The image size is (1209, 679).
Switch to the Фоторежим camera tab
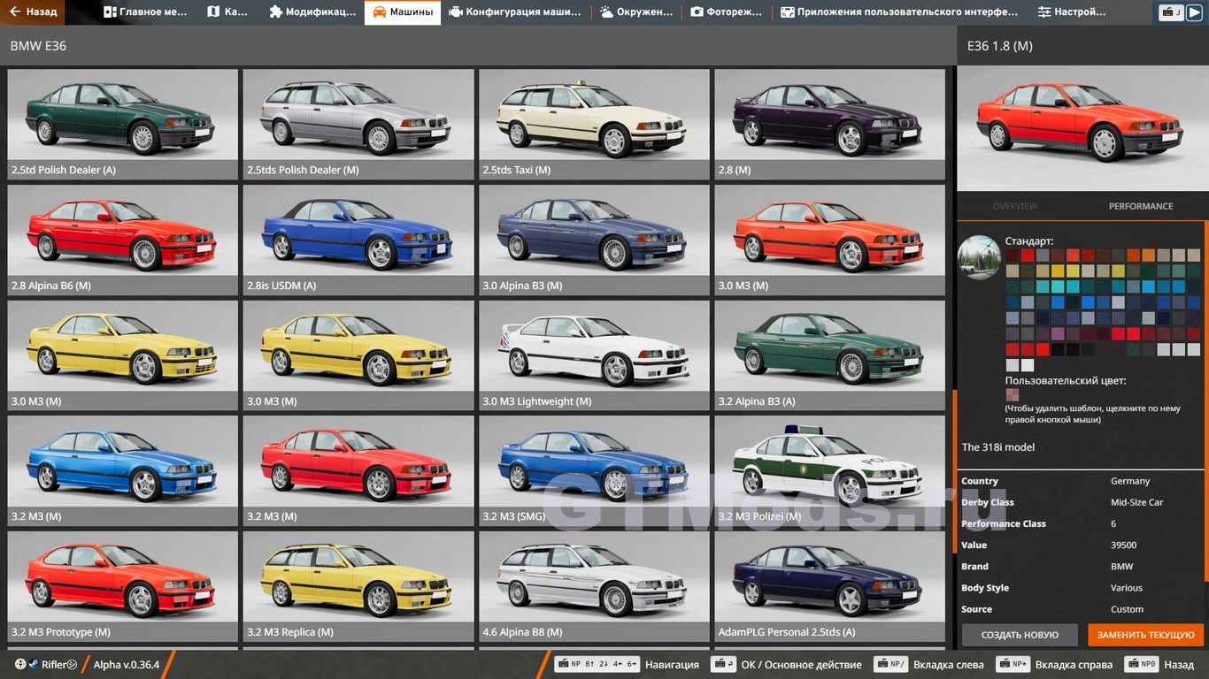coord(727,12)
